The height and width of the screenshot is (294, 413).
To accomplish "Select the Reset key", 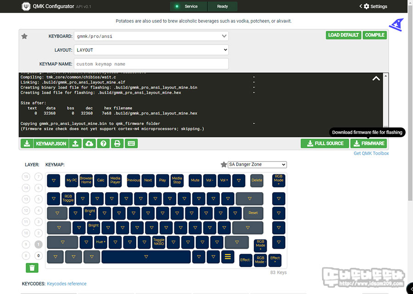I will [x=253, y=213].
